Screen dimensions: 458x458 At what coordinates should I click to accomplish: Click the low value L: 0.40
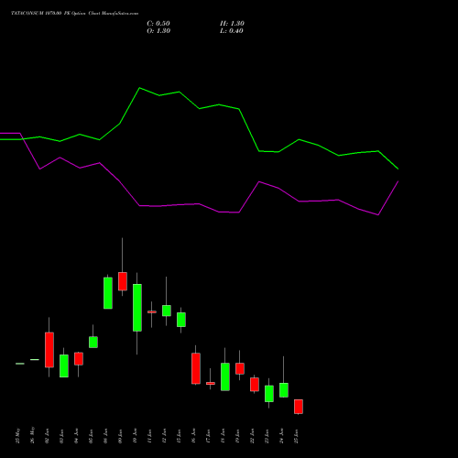232,31
